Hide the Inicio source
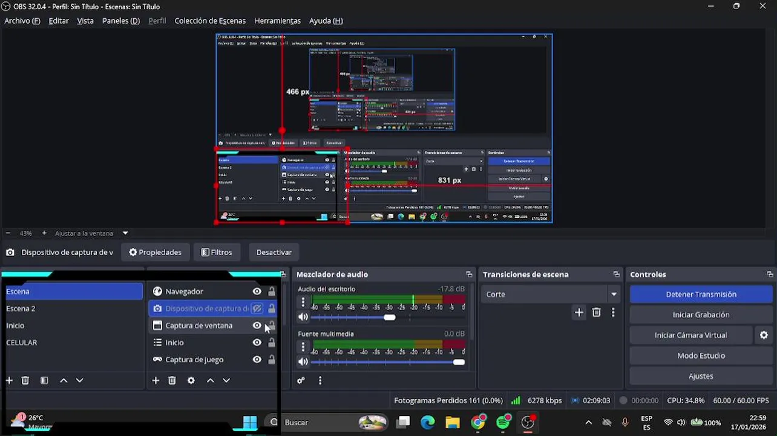Screen dimensions: 777x436 pyautogui.click(x=257, y=342)
